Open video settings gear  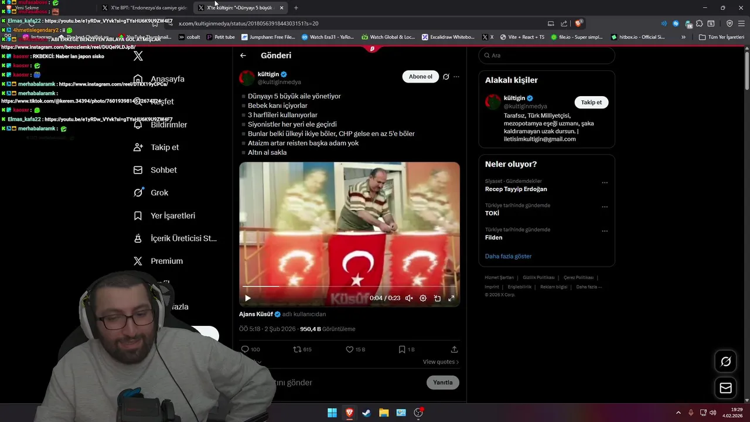(423, 298)
